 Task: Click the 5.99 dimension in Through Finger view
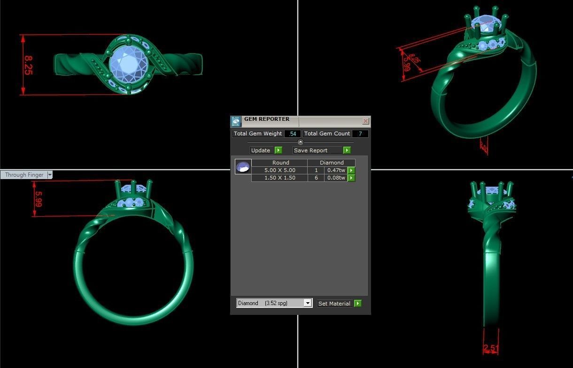coord(39,198)
